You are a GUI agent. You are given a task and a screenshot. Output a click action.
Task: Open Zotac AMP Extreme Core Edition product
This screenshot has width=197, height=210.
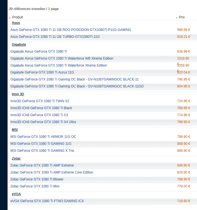click(52, 172)
